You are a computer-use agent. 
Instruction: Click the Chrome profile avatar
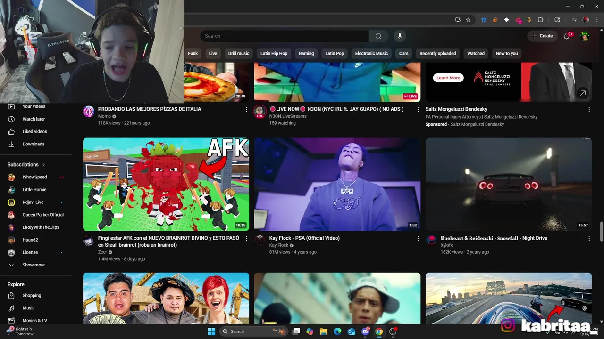tap(586, 20)
